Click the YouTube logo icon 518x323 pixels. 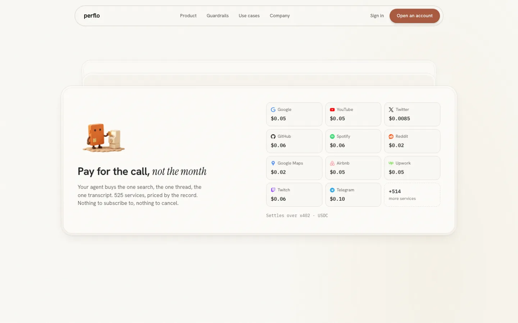tap(332, 109)
